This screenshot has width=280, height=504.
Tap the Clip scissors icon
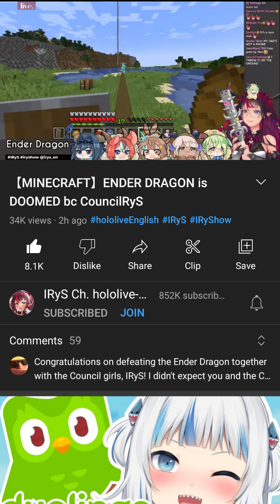[193, 246]
